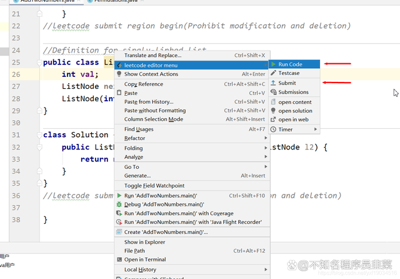This screenshot has height=279, width=400.
Task: Collapse the code fold marker at line 25
Action: click(39, 63)
